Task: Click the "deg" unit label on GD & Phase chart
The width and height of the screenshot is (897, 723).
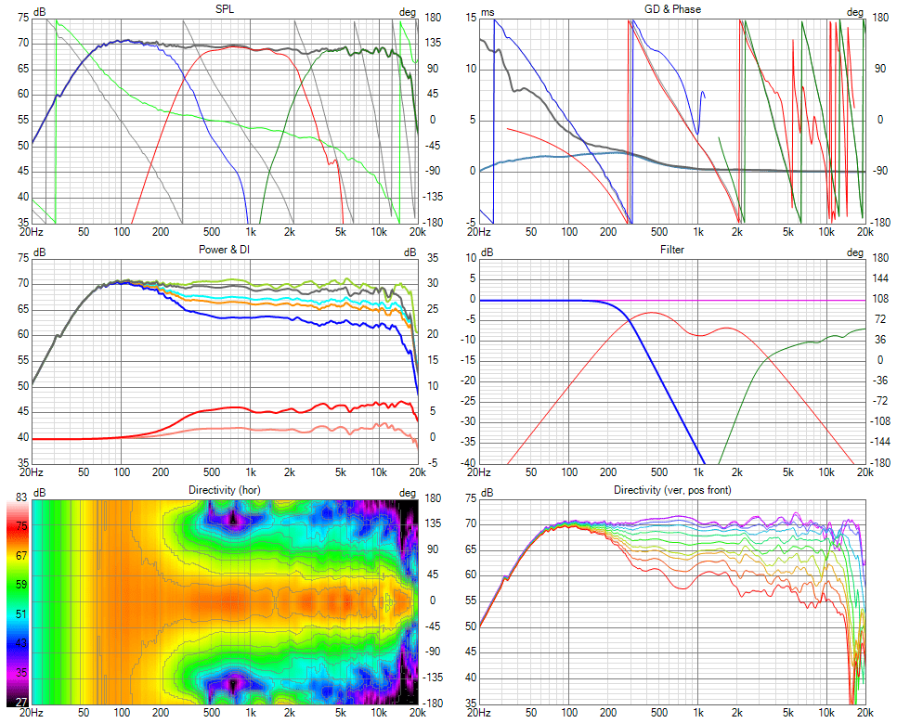Action: [x=854, y=12]
